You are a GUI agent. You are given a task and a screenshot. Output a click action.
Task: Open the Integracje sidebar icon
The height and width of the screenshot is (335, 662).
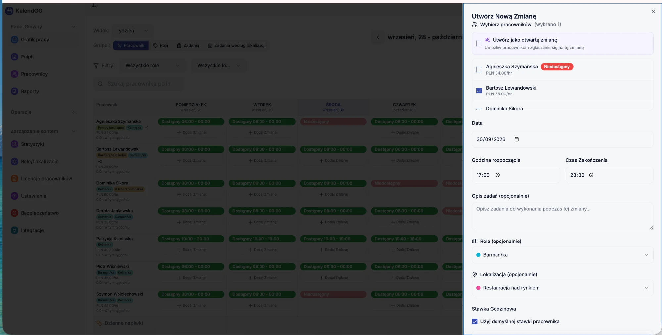tap(14, 230)
